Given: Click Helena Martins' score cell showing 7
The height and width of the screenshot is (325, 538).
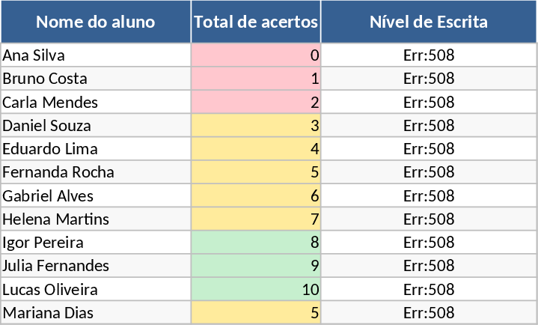Looking at the screenshot, I should click(256, 219).
